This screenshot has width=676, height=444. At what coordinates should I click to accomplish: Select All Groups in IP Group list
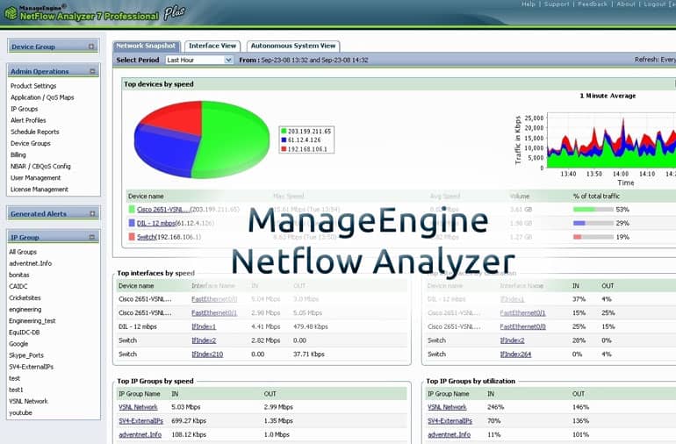click(x=23, y=252)
